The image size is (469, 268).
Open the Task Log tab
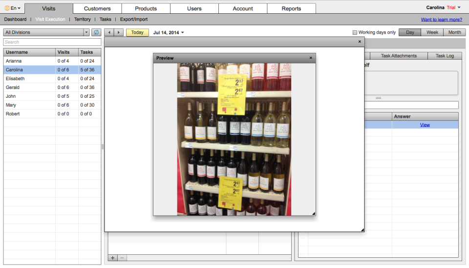[445, 56]
